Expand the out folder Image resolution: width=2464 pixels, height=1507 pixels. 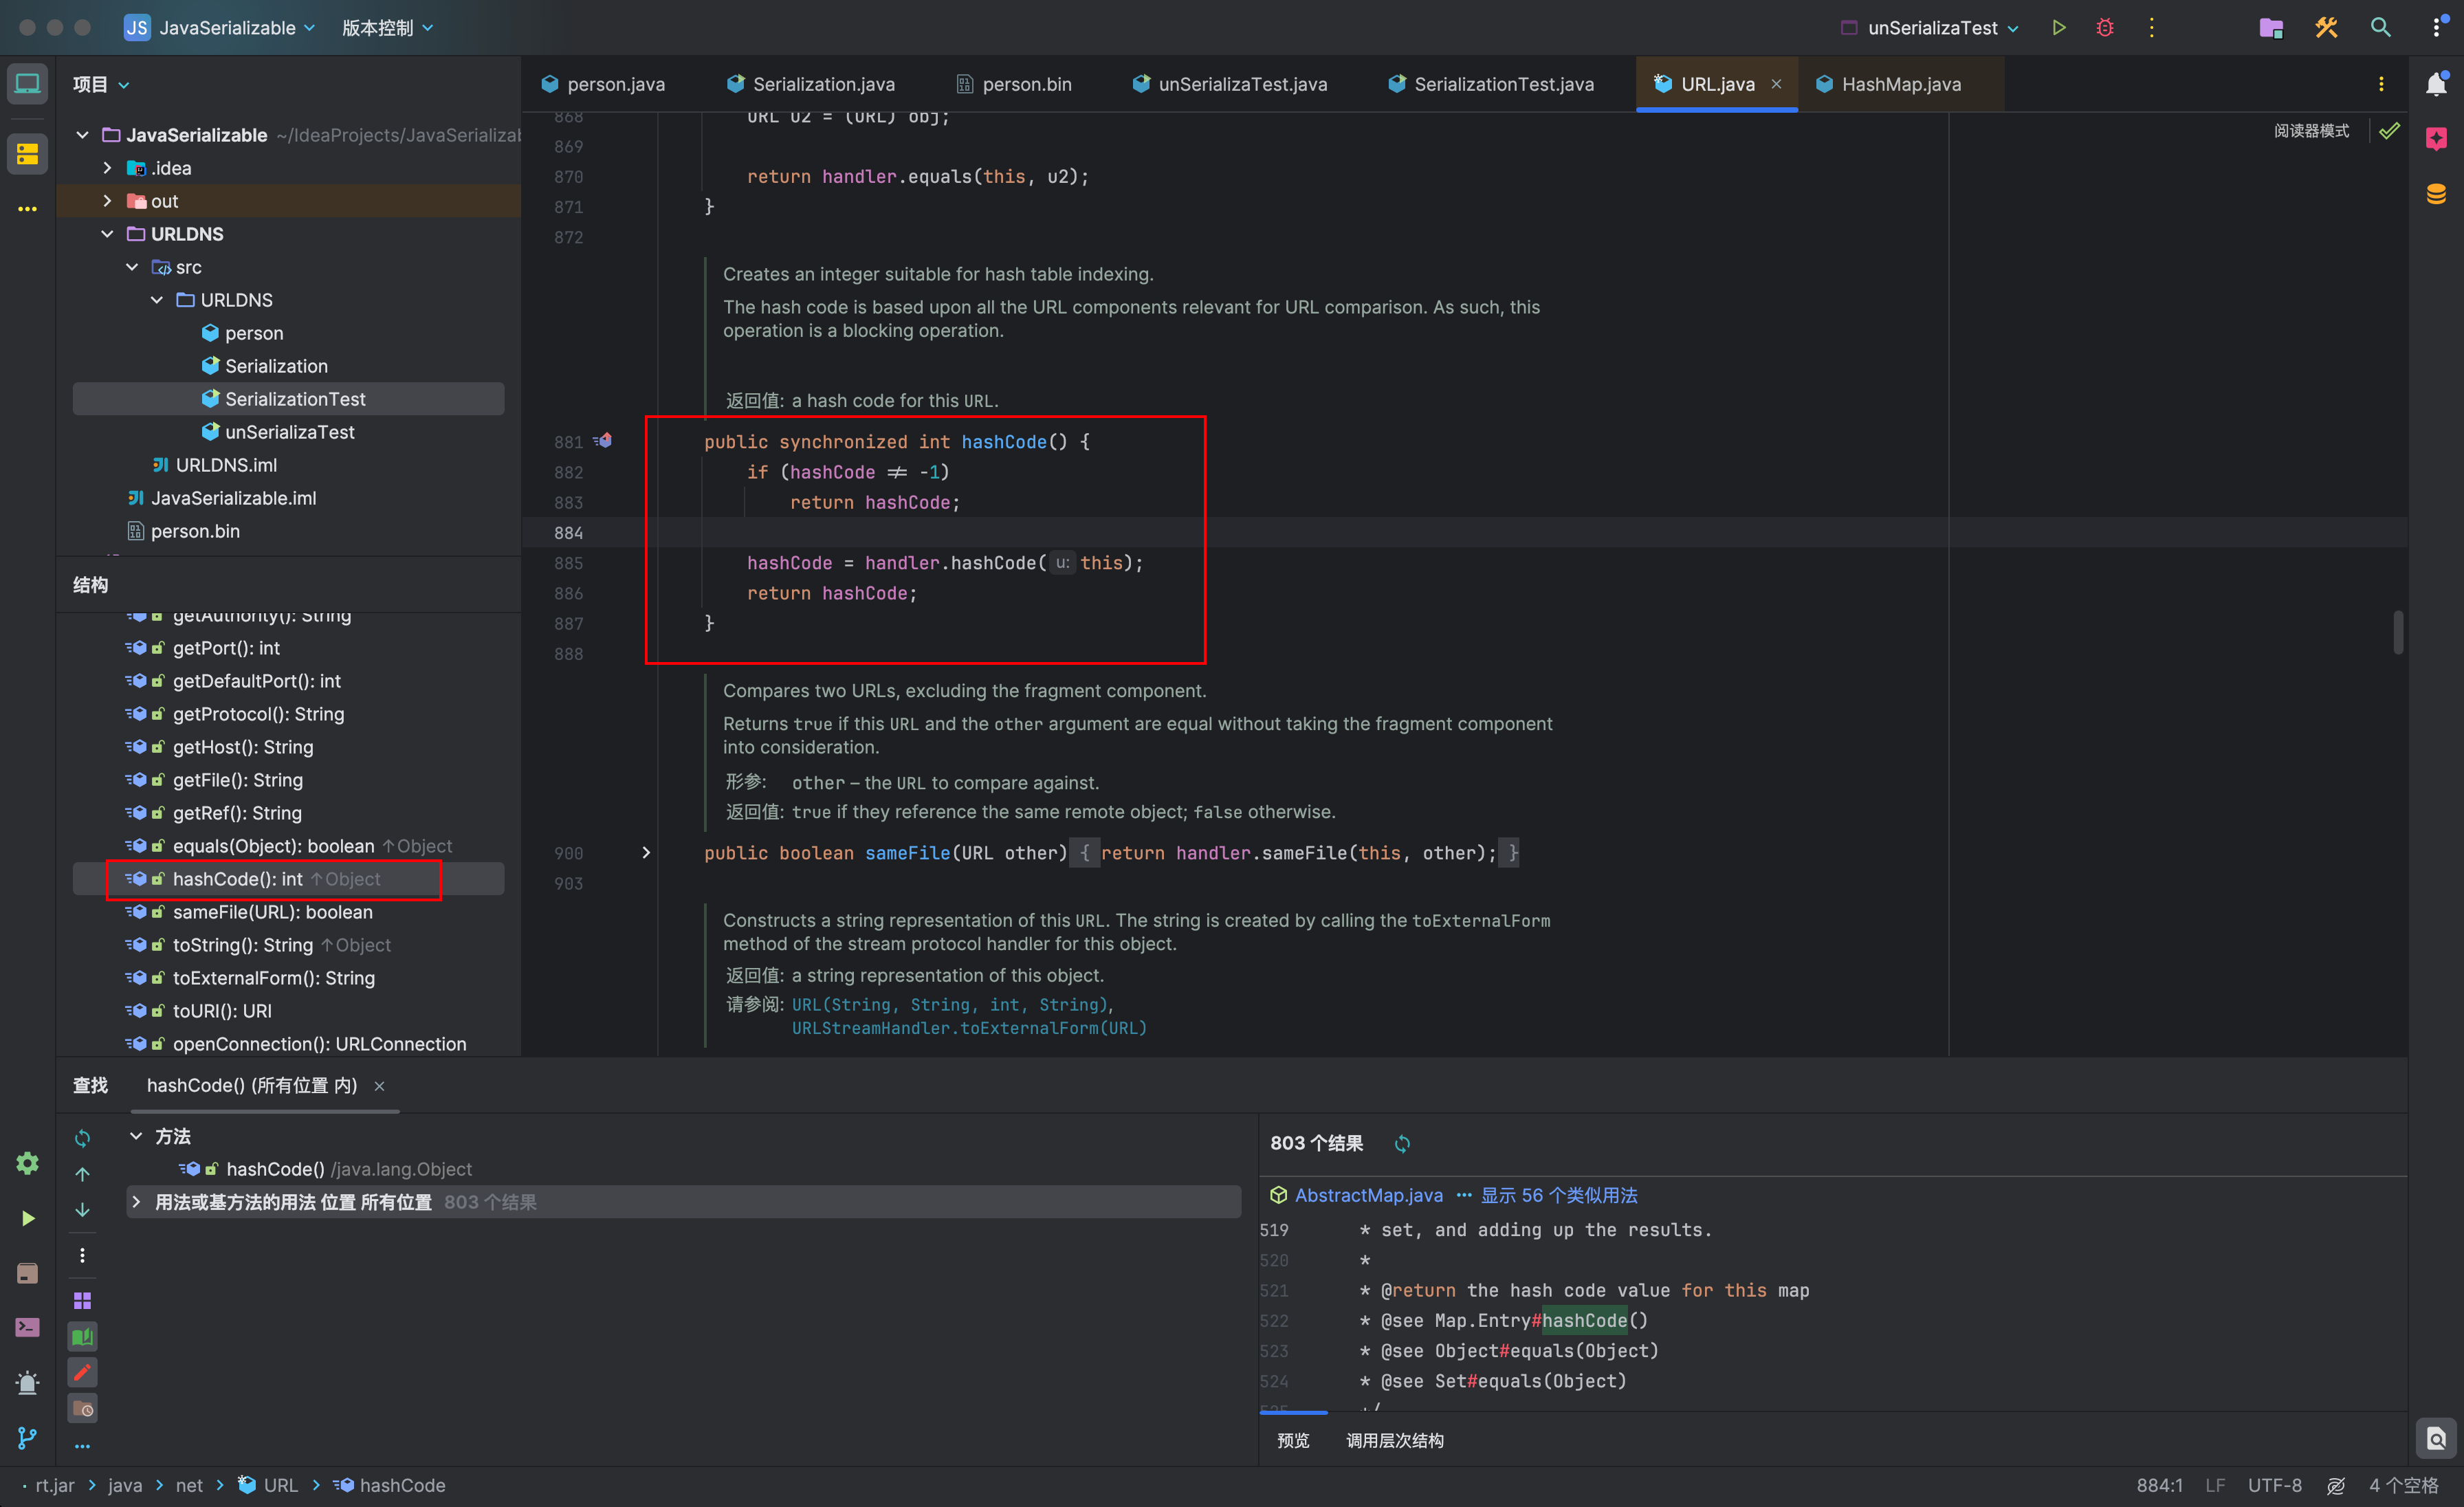tap(107, 201)
